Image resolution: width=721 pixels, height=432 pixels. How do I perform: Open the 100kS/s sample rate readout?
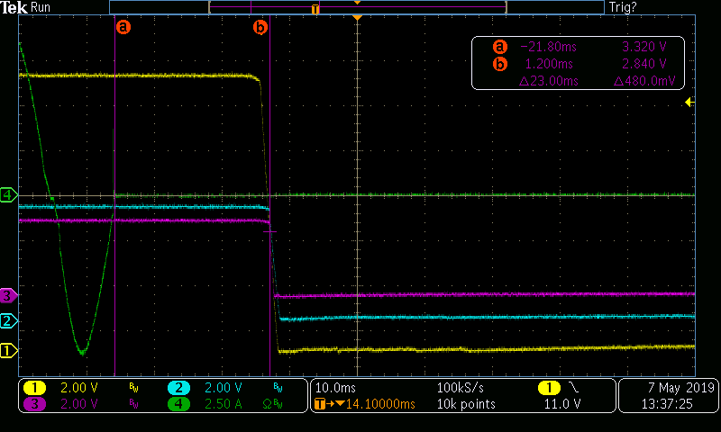pos(460,388)
